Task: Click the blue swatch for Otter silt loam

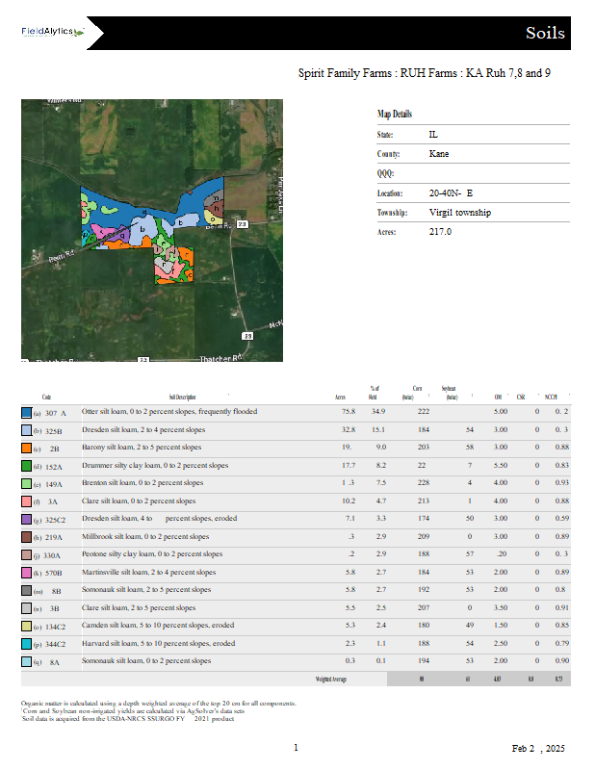Action: (x=26, y=412)
